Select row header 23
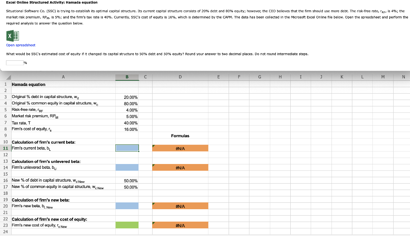Viewport: 410px width, 236px height. click(x=6, y=225)
